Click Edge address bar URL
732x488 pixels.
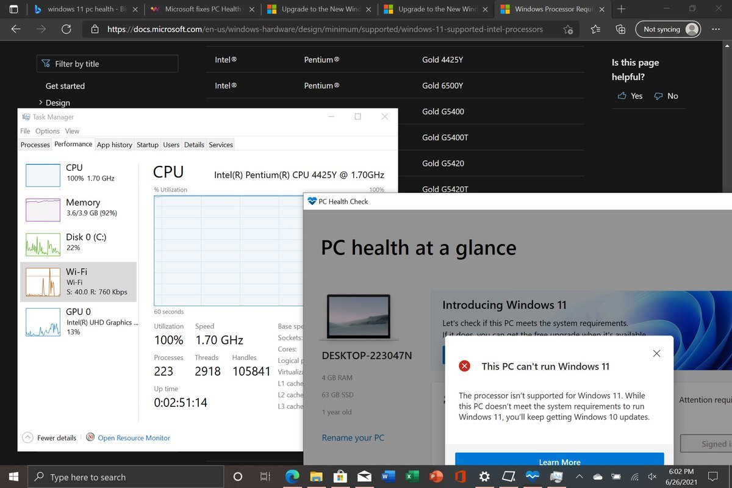coord(325,29)
